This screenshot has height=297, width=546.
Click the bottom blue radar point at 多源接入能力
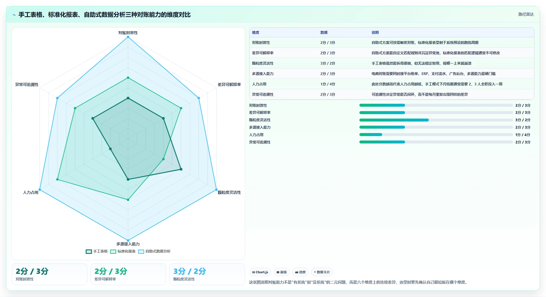128,240
